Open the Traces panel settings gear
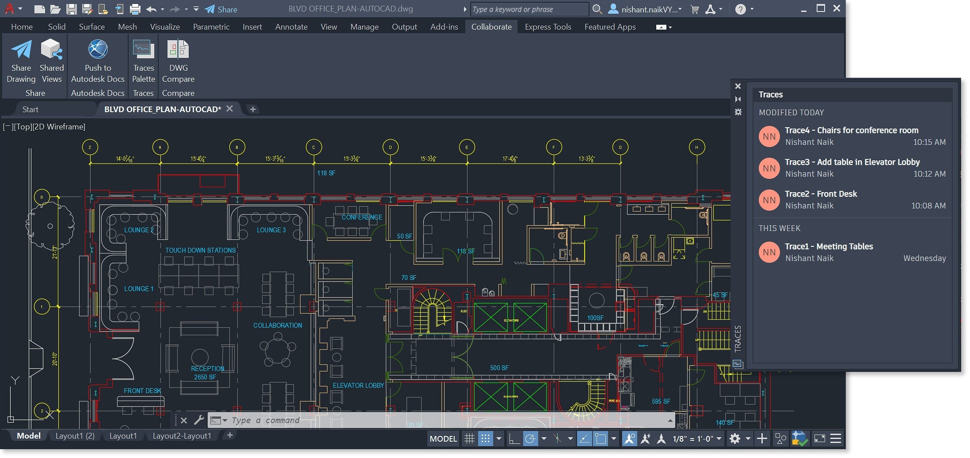 [x=738, y=112]
